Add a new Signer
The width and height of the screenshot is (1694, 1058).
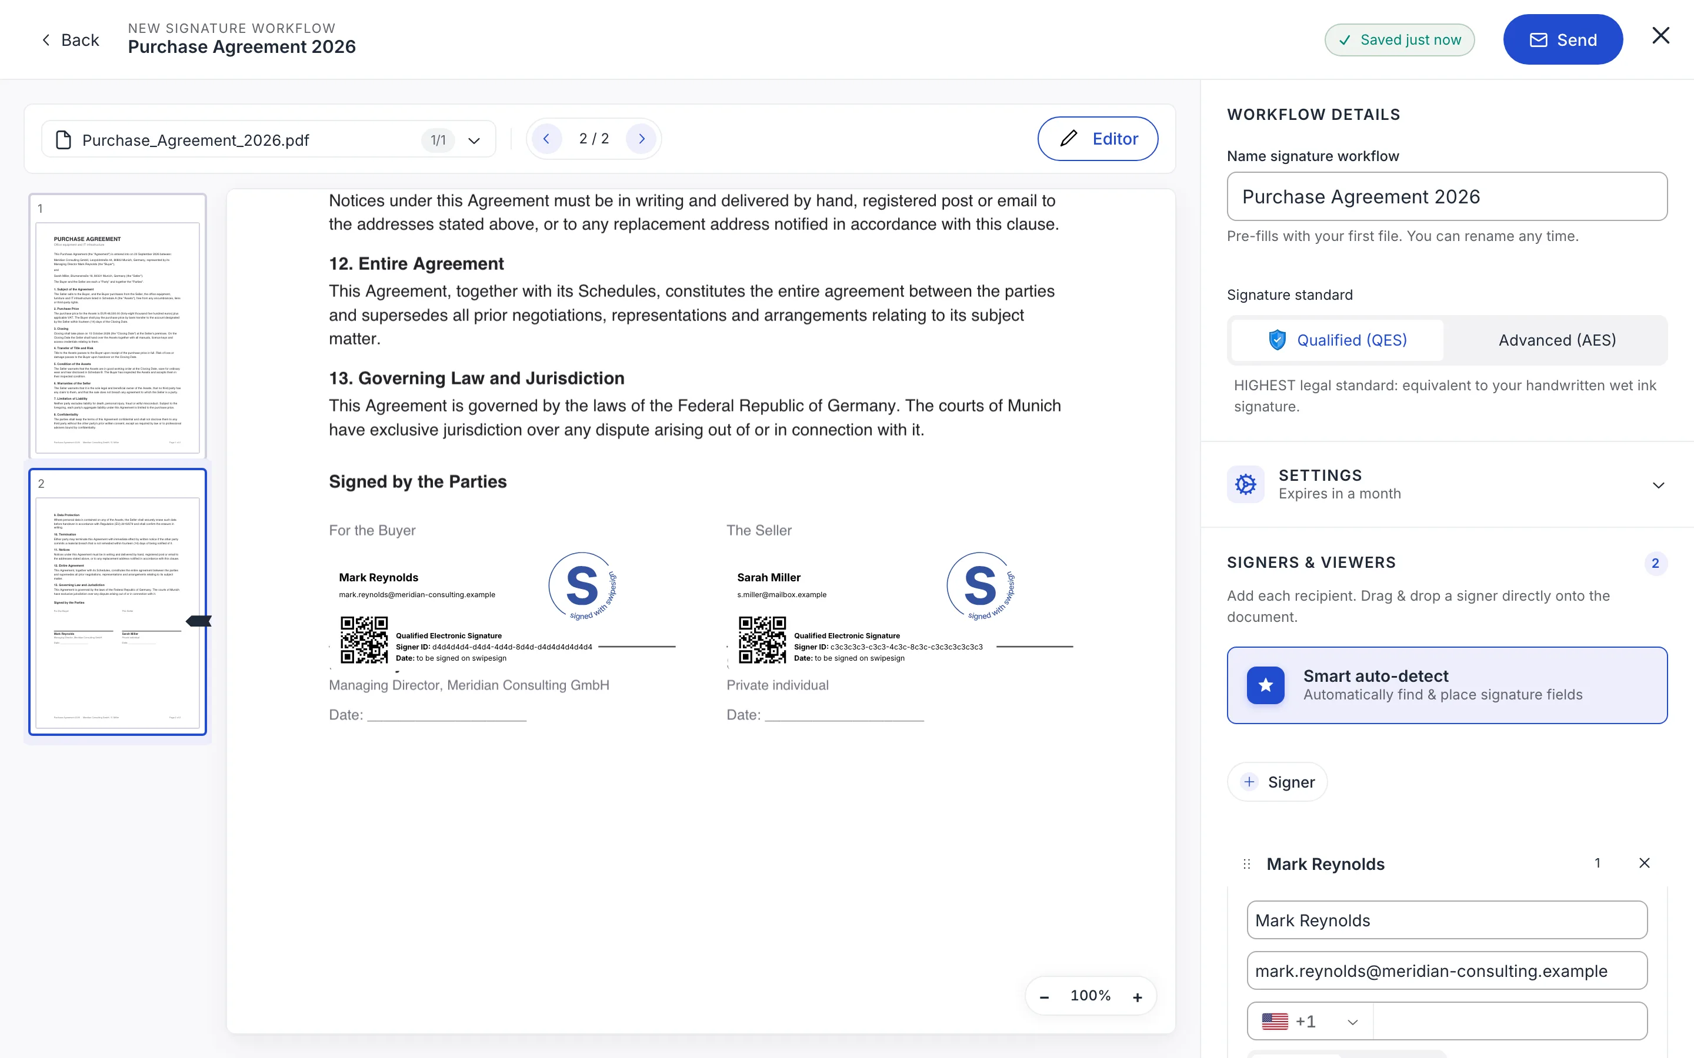tap(1277, 782)
